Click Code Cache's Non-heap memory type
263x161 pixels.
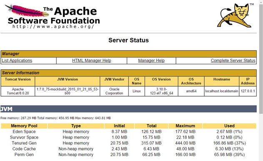click(76, 149)
